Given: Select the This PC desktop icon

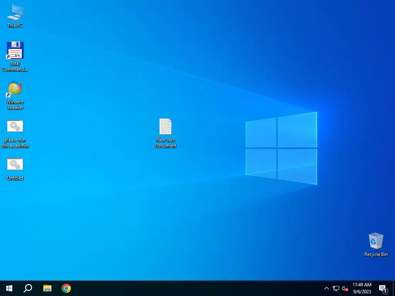Looking at the screenshot, I should 15,12.
